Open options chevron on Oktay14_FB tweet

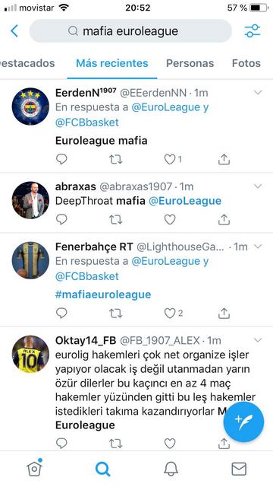pos(258,340)
